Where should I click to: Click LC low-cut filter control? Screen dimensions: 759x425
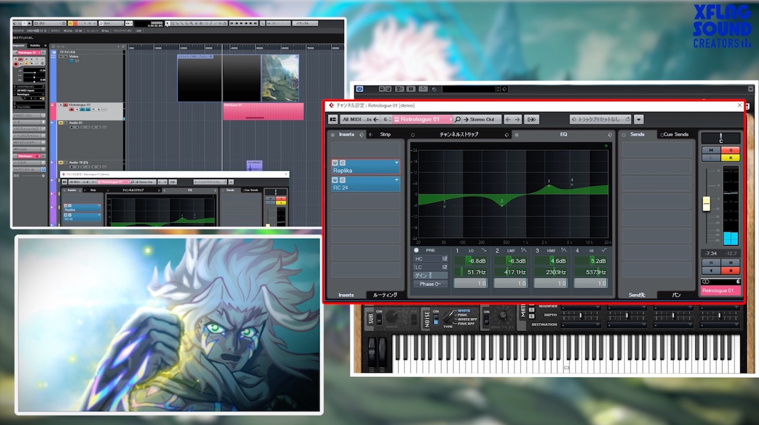pos(430,267)
